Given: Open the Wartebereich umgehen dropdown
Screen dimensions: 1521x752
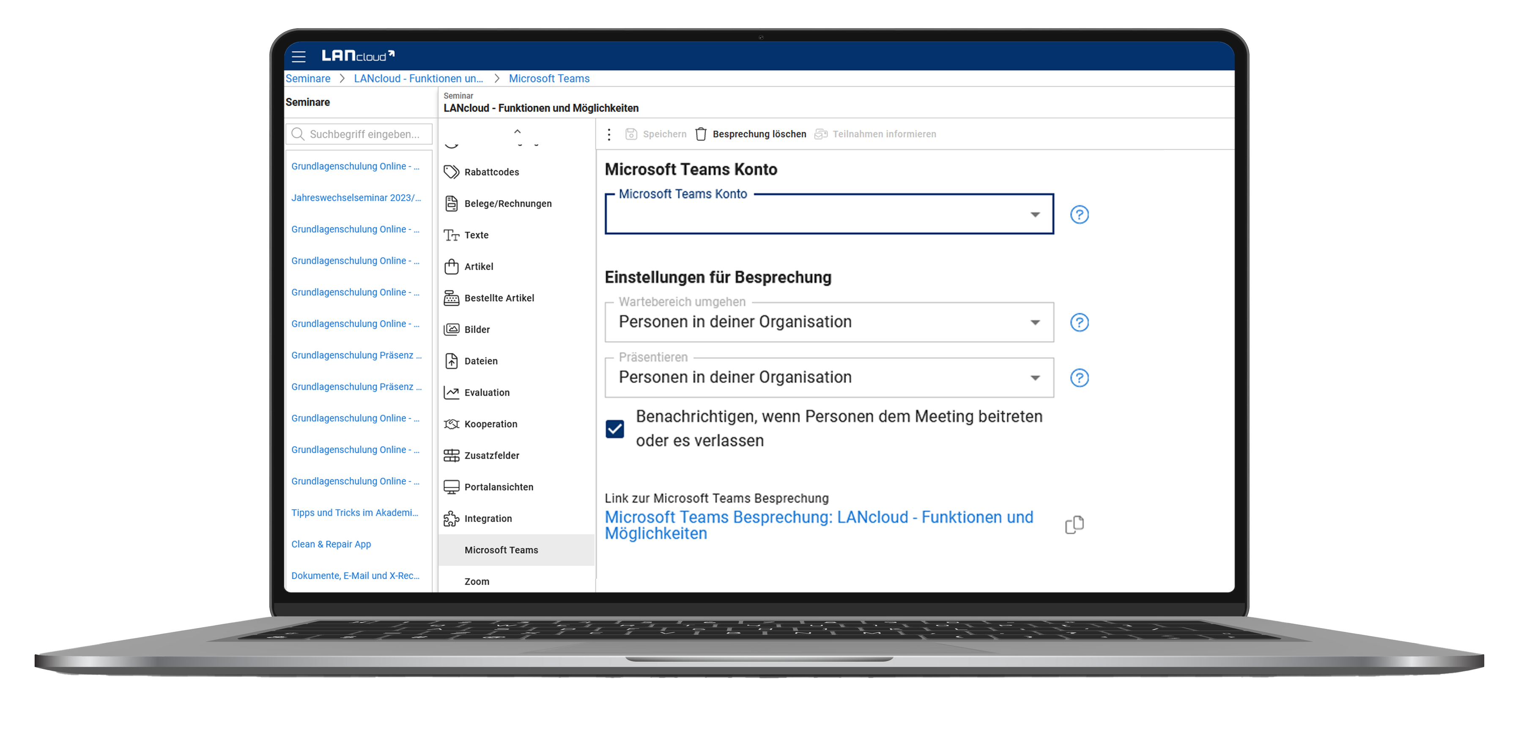Looking at the screenshot, I should click(x=828, y=322).
